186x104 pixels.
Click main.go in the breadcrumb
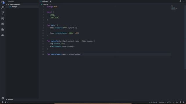click(x=46, y=4)
